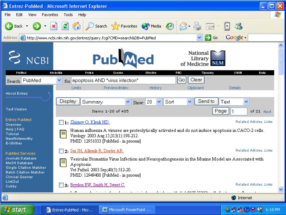Open the View menu
Viewport: 286px width, 215px height.
(32, 15)
